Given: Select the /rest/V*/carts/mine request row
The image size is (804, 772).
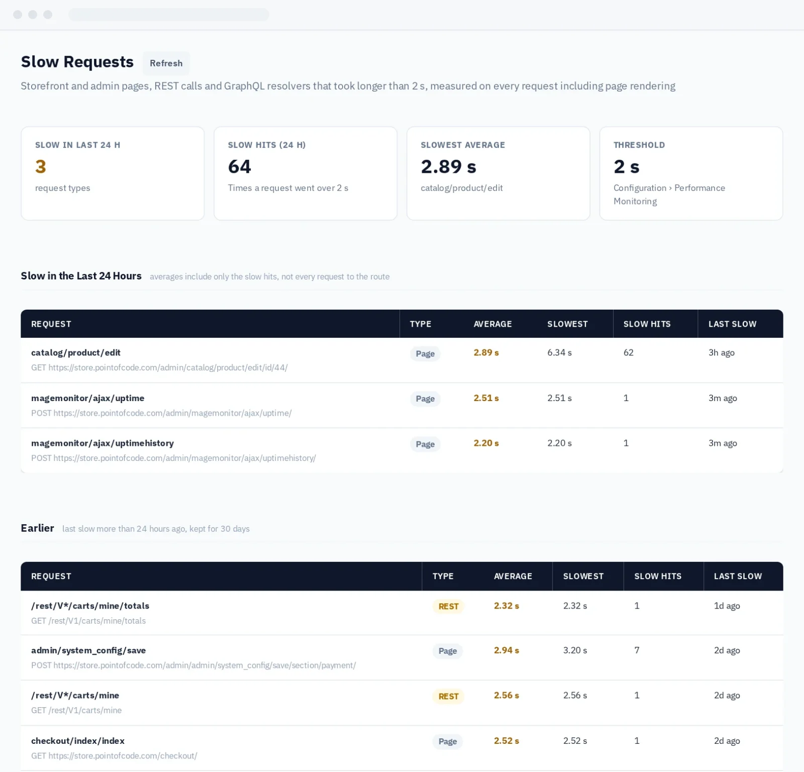Looking at the screenshot, I should (x=401, y=703).
